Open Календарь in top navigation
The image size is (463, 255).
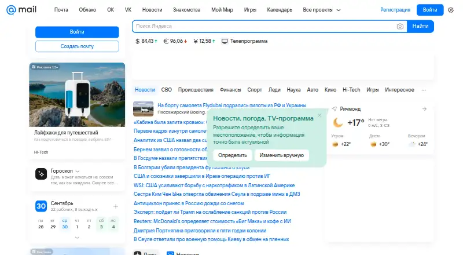[x=280, y=10]
